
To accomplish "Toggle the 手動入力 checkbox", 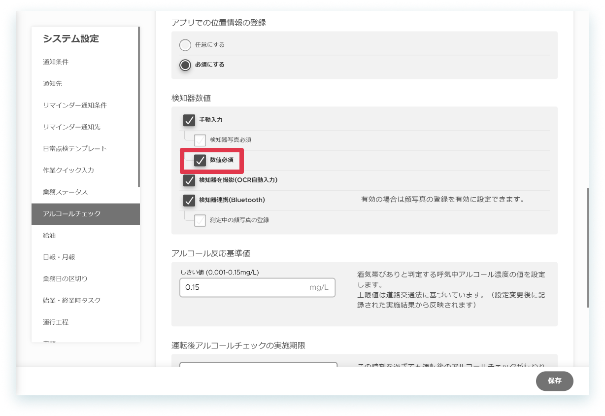I will (x=189, y=120).
